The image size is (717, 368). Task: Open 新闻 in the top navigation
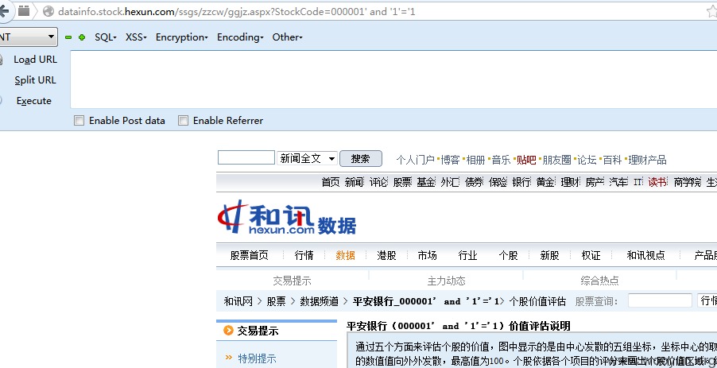click(x=354, y=182)
